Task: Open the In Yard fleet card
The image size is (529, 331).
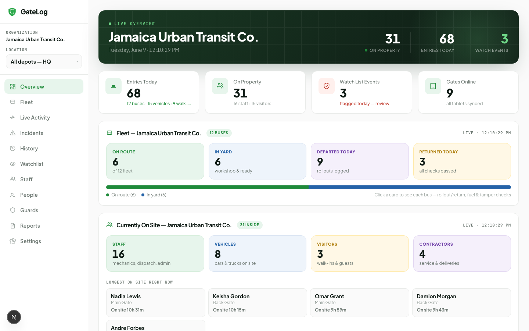Action: (258, 161)
